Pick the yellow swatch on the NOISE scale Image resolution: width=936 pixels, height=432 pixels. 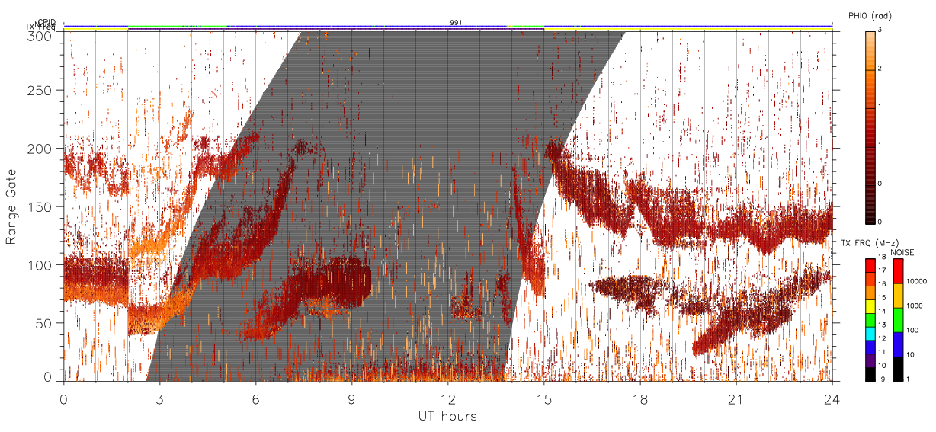(898, 296)
